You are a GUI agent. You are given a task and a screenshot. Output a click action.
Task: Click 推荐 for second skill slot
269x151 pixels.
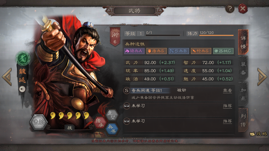click(x=227, y=106)
